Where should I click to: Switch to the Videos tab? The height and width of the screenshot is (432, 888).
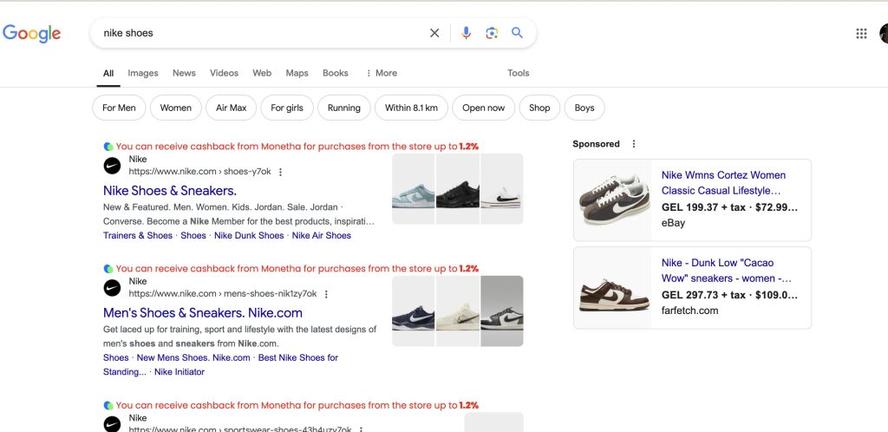[224, 73]
